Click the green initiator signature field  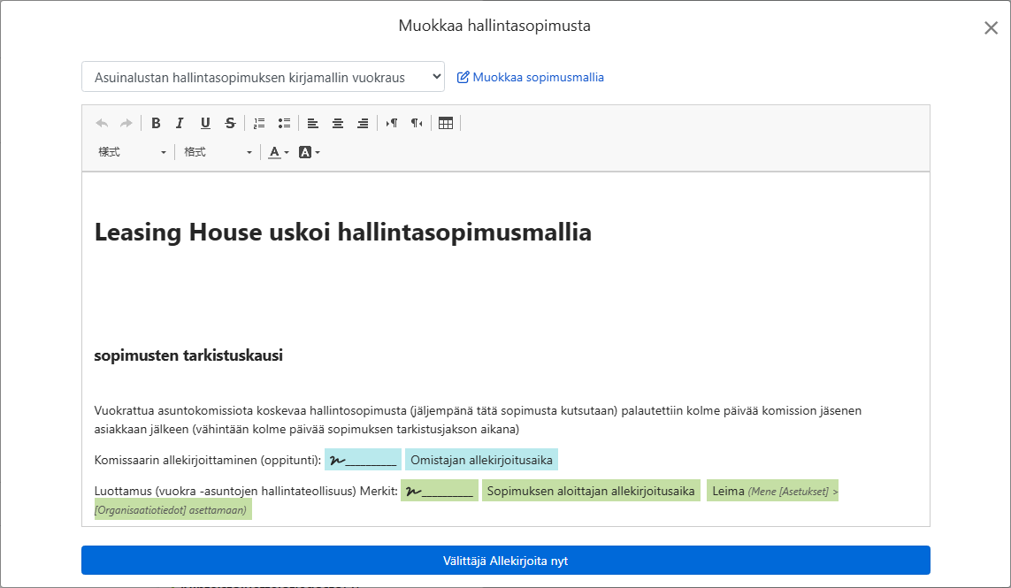pos(439,491)
